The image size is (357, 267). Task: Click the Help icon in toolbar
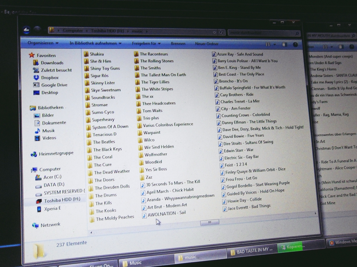coord(295,45)
